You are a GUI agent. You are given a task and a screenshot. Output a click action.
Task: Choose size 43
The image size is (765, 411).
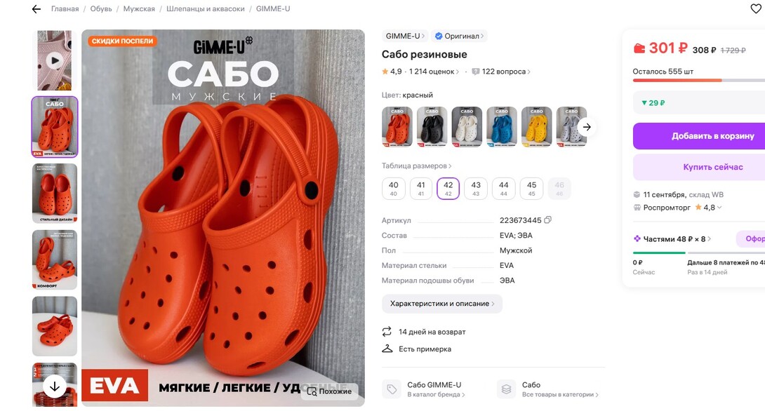[476, 189]
